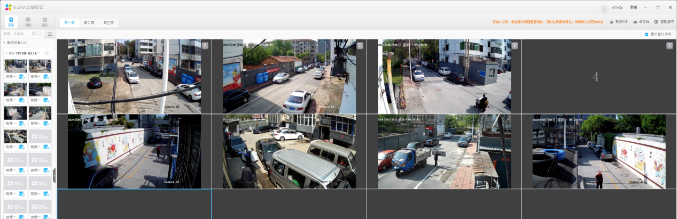This screenshot has height=219, width=677.
Task: Click the user avatar icon next to w75v2b
Action: point(604,7)
